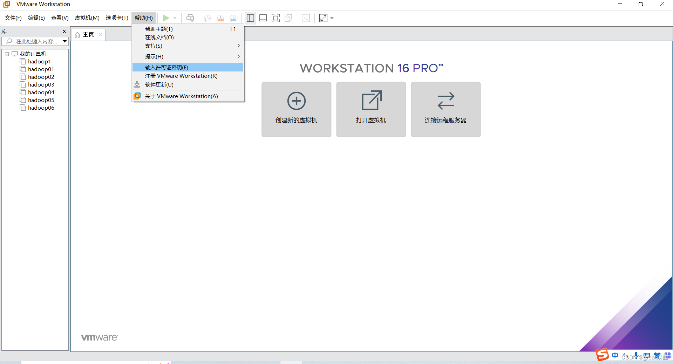The width and height of the screenshot is (673, 364).
Task: Click the full screen mode icon
Action: [x=276, y=18]
